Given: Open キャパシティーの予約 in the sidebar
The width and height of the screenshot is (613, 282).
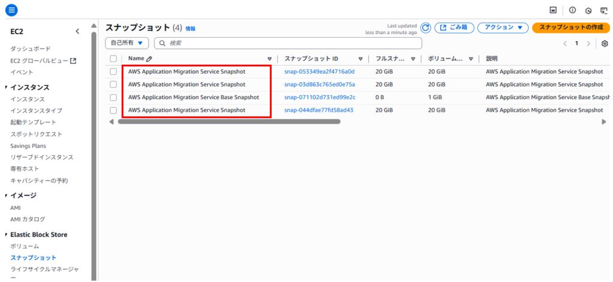Looking at the screenshot, I should (39, 180).
